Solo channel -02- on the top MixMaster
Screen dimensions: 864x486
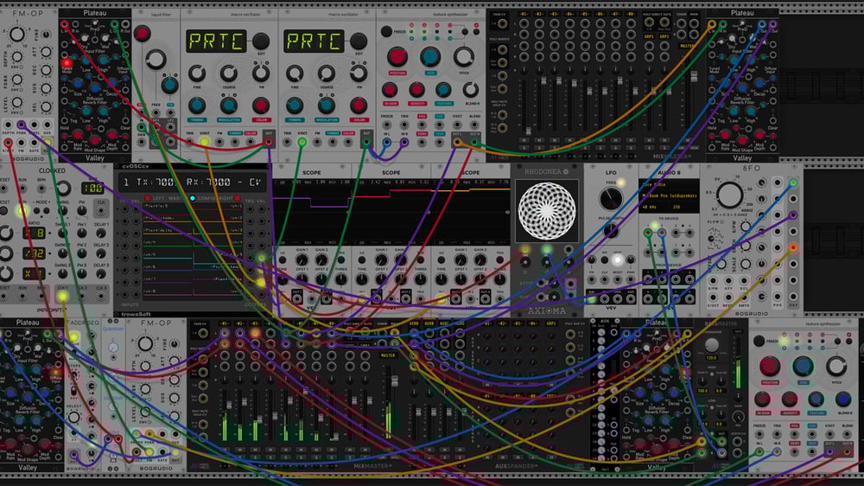click(539, 148)
